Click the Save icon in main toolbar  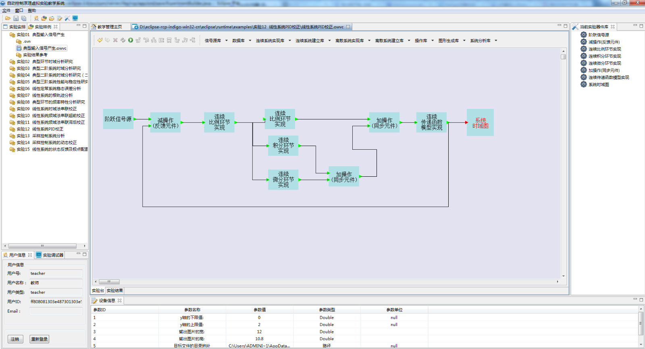coord(16,19)
